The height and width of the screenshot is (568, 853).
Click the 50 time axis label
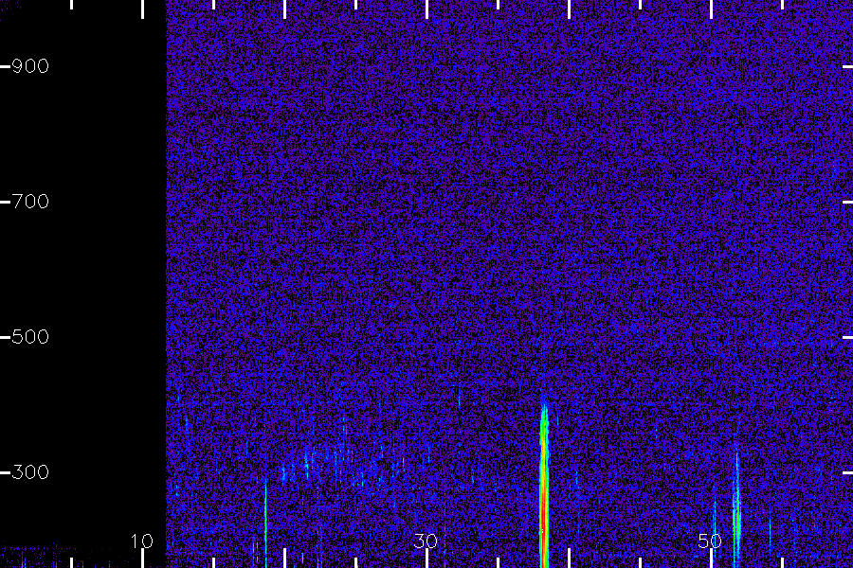click(x=710, y=541)
